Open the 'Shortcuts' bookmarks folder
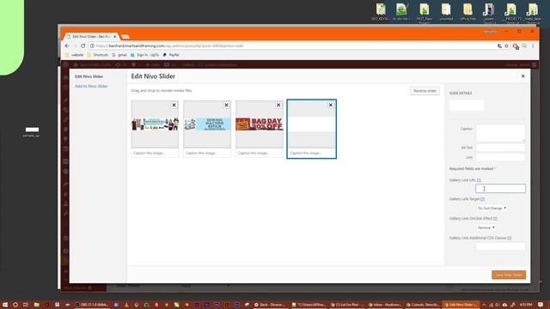Image resolution: width=550 pixels, height=309 pixels. (97, 55)
